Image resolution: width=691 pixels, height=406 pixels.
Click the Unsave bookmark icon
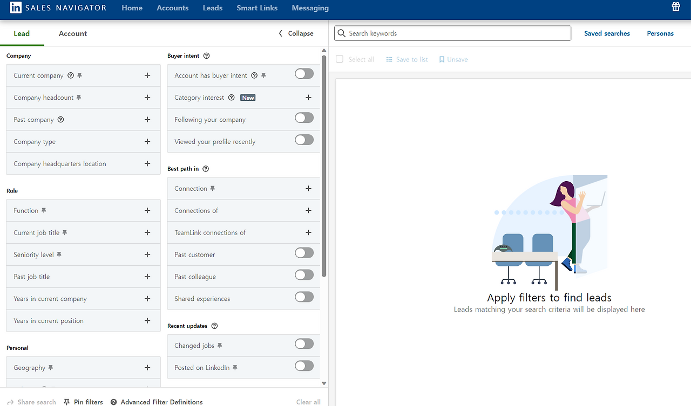[442, 59]
